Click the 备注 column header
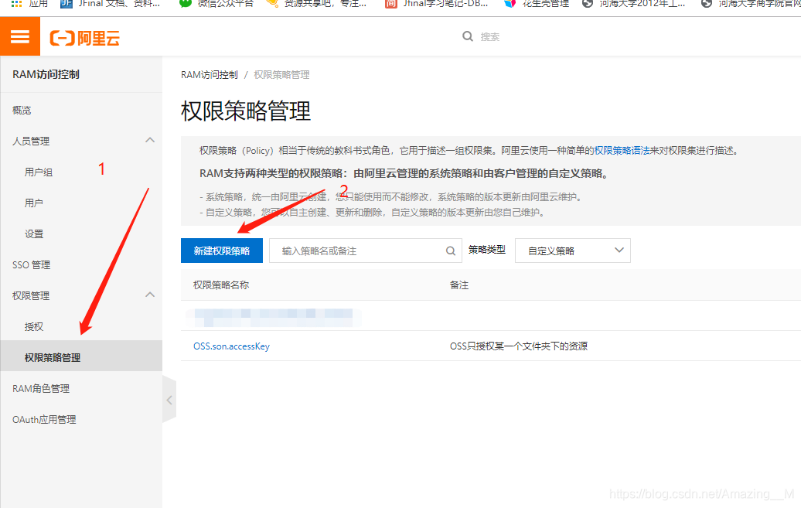The height and width of the screenshot is (508, 801). pos(459,285)
